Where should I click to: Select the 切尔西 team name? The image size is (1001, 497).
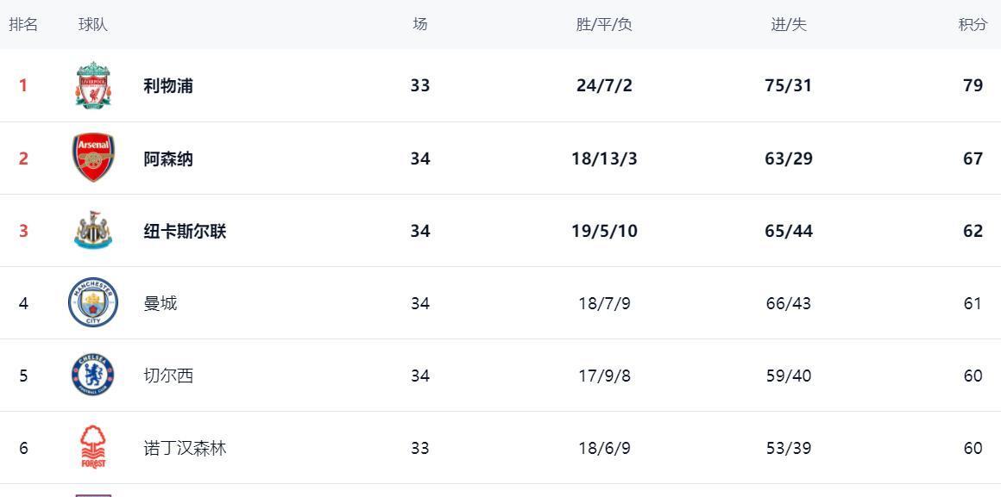[x=168, y=376]
